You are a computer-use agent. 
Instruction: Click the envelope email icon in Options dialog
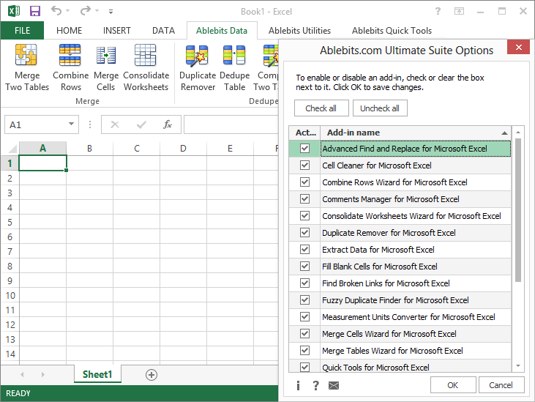pos(334,386)
